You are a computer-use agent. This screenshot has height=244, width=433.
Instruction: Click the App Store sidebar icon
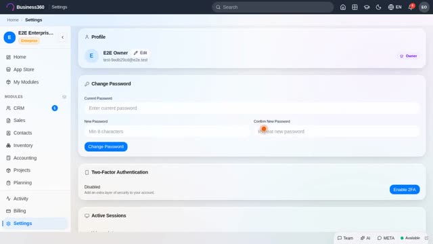[x=8, y=69]
